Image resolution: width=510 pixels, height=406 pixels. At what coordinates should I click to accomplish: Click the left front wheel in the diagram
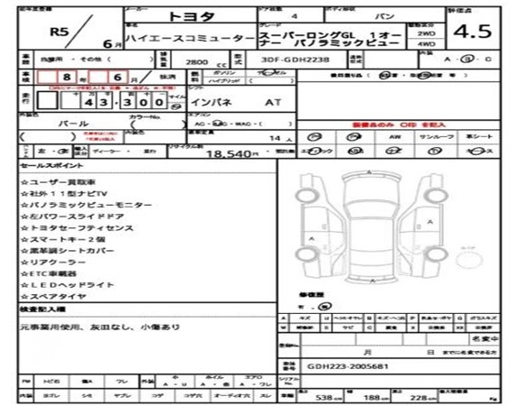(307, 196)
